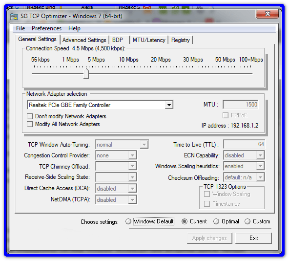The height and width of the screenshot is (261, 289).
Task: Open the Registry tab
Action: (x=181, y=40)
